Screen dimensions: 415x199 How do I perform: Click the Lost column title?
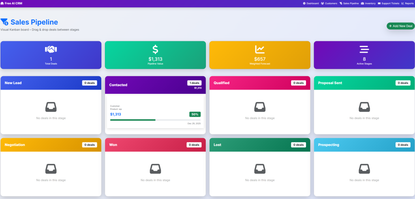point(217,145)
